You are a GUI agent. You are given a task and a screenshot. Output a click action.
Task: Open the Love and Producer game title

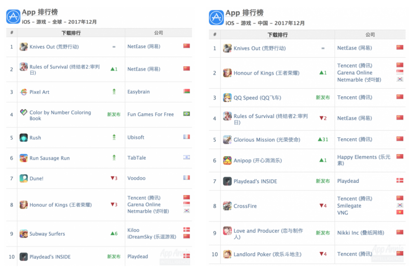(268, 234)
